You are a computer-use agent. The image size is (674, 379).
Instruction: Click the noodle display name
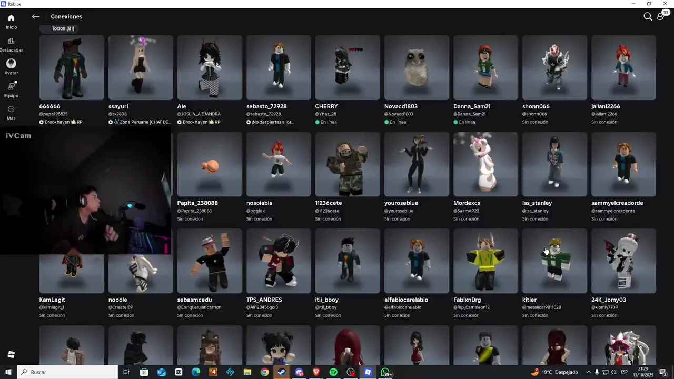(x=118, y=300)
